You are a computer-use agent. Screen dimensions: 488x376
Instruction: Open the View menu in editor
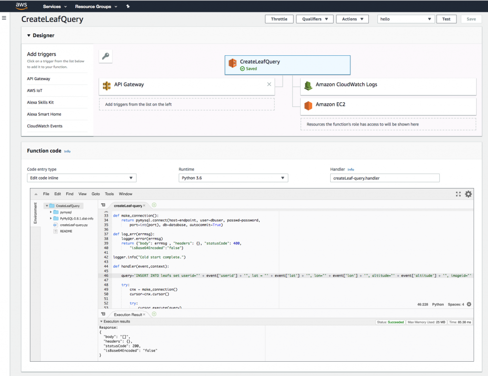82,194
